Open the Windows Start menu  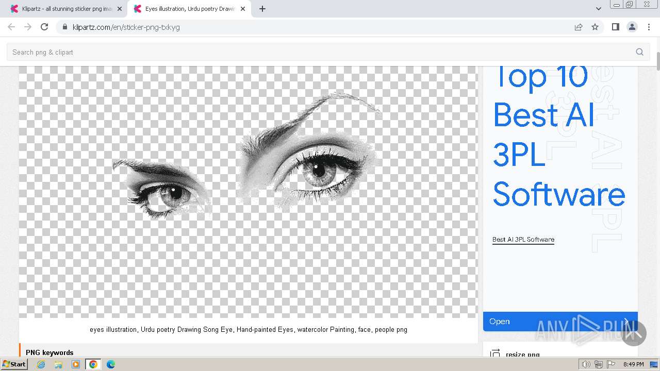coord(14,364)
